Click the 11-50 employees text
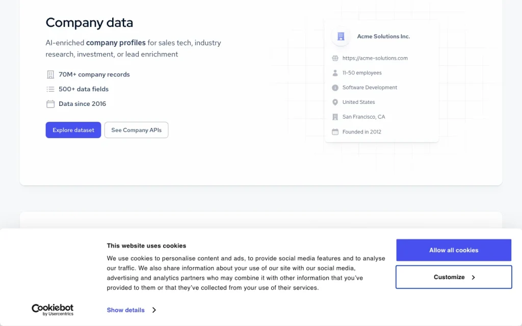 362,73
